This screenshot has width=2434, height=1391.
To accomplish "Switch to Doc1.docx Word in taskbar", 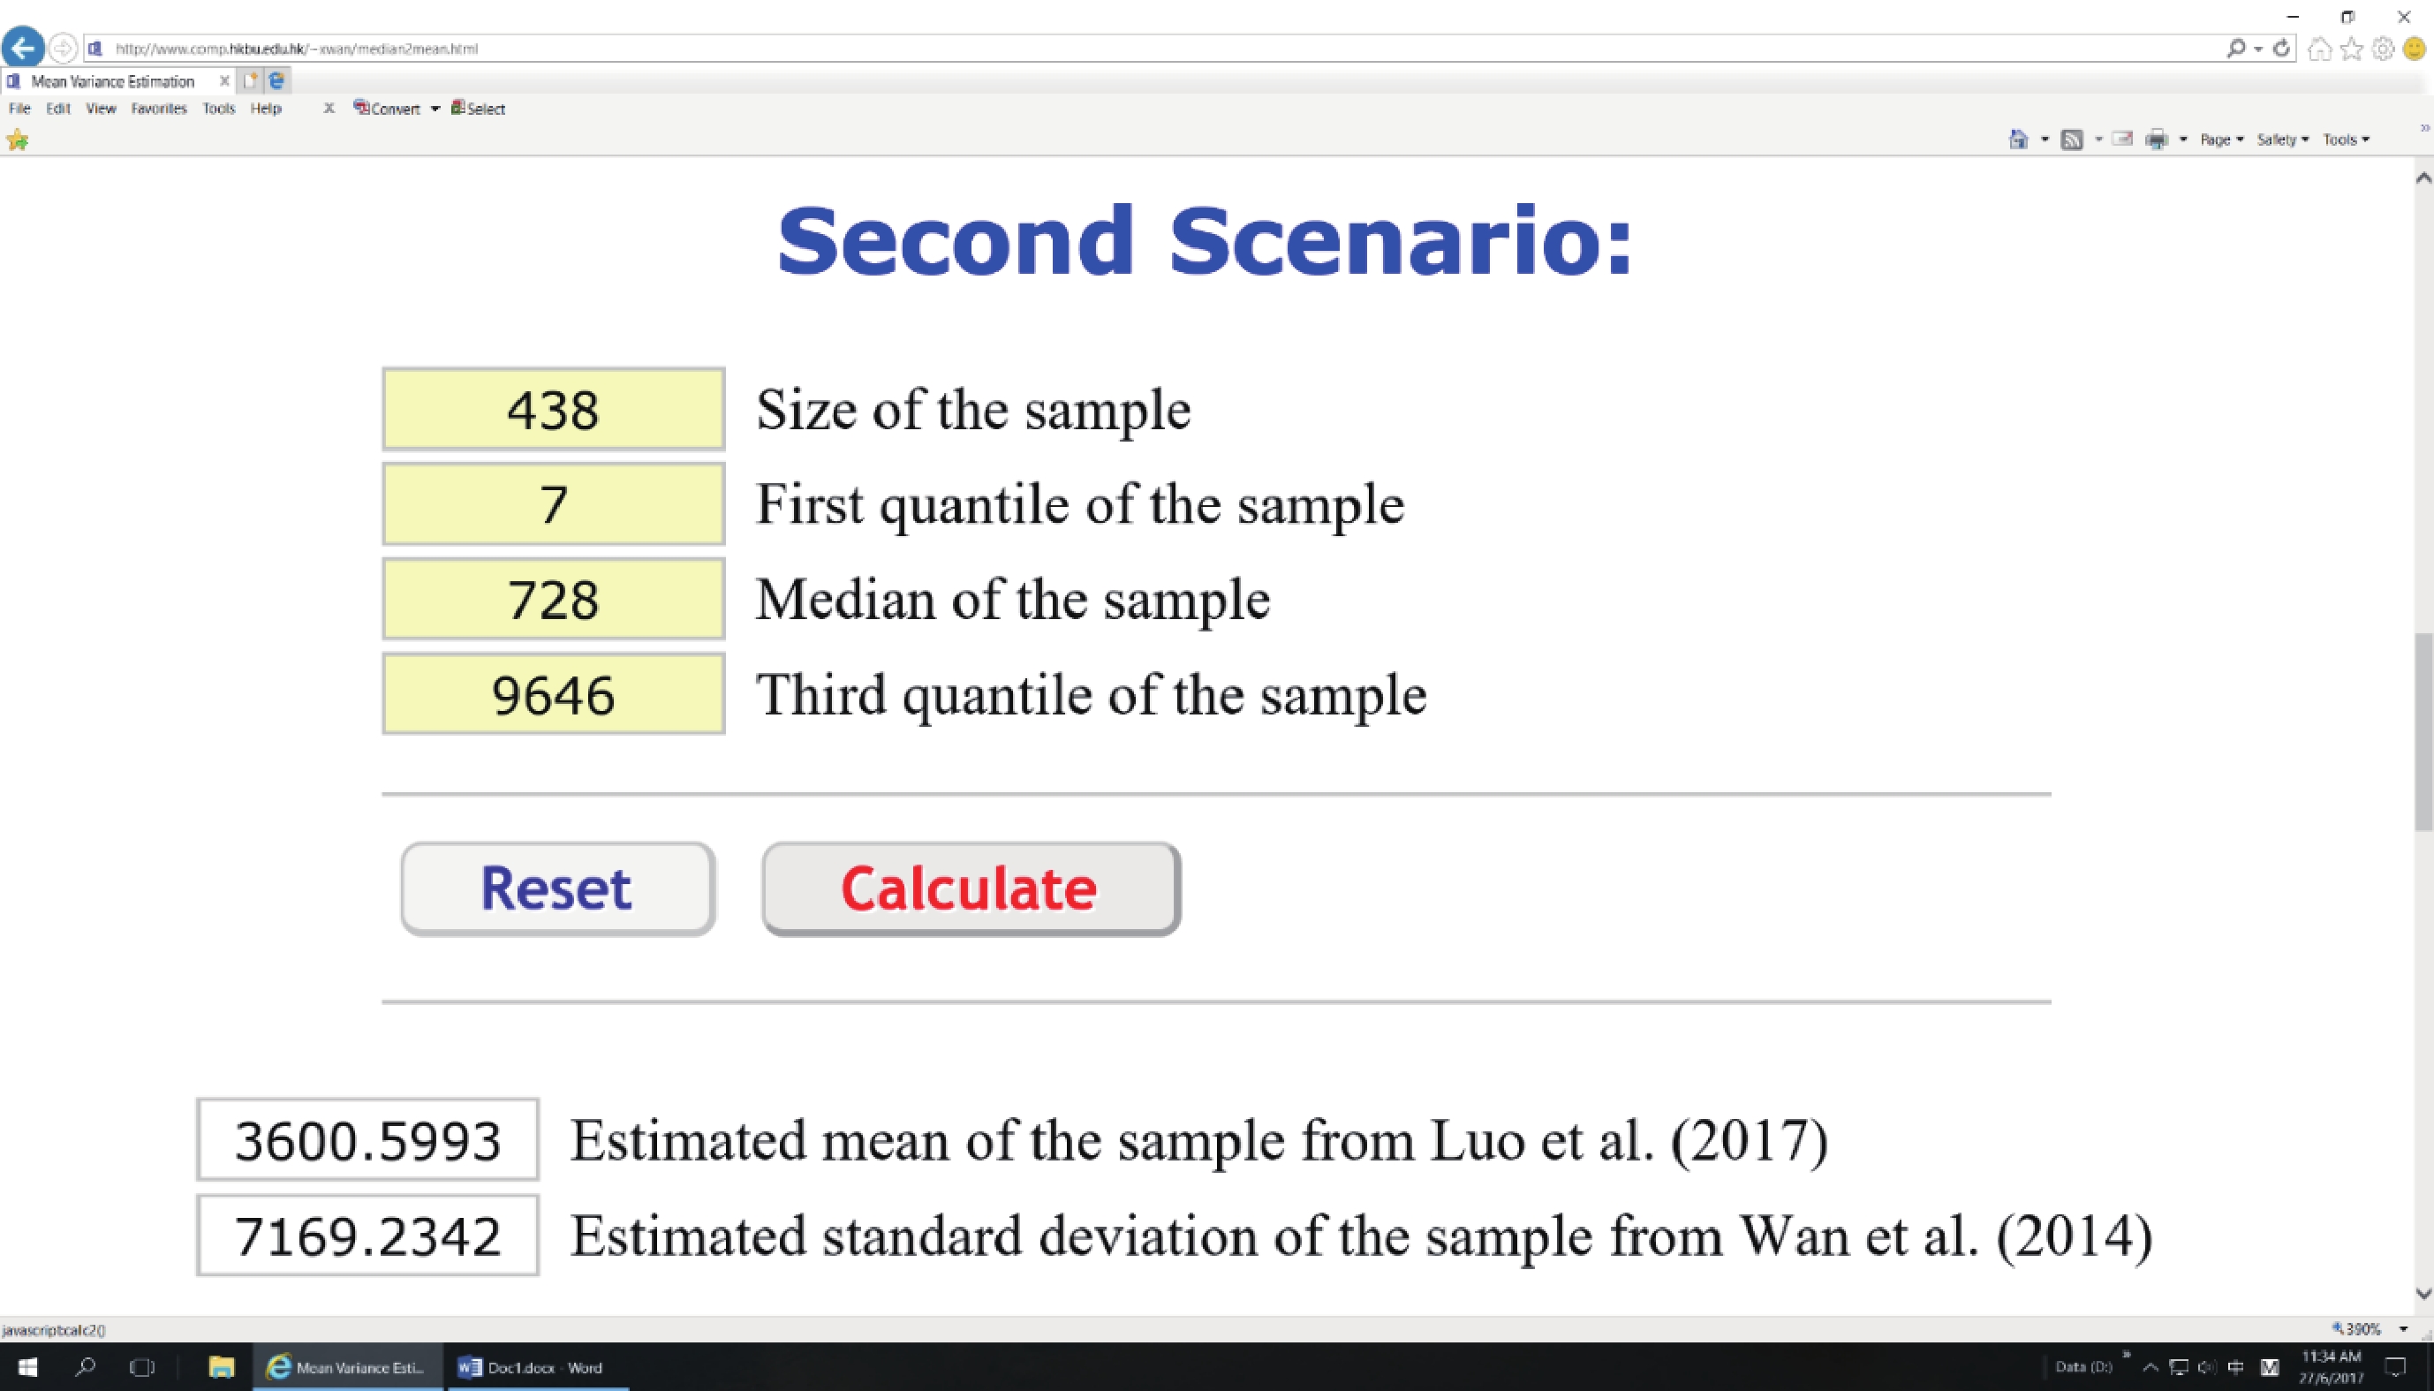I will (531, 1367).
